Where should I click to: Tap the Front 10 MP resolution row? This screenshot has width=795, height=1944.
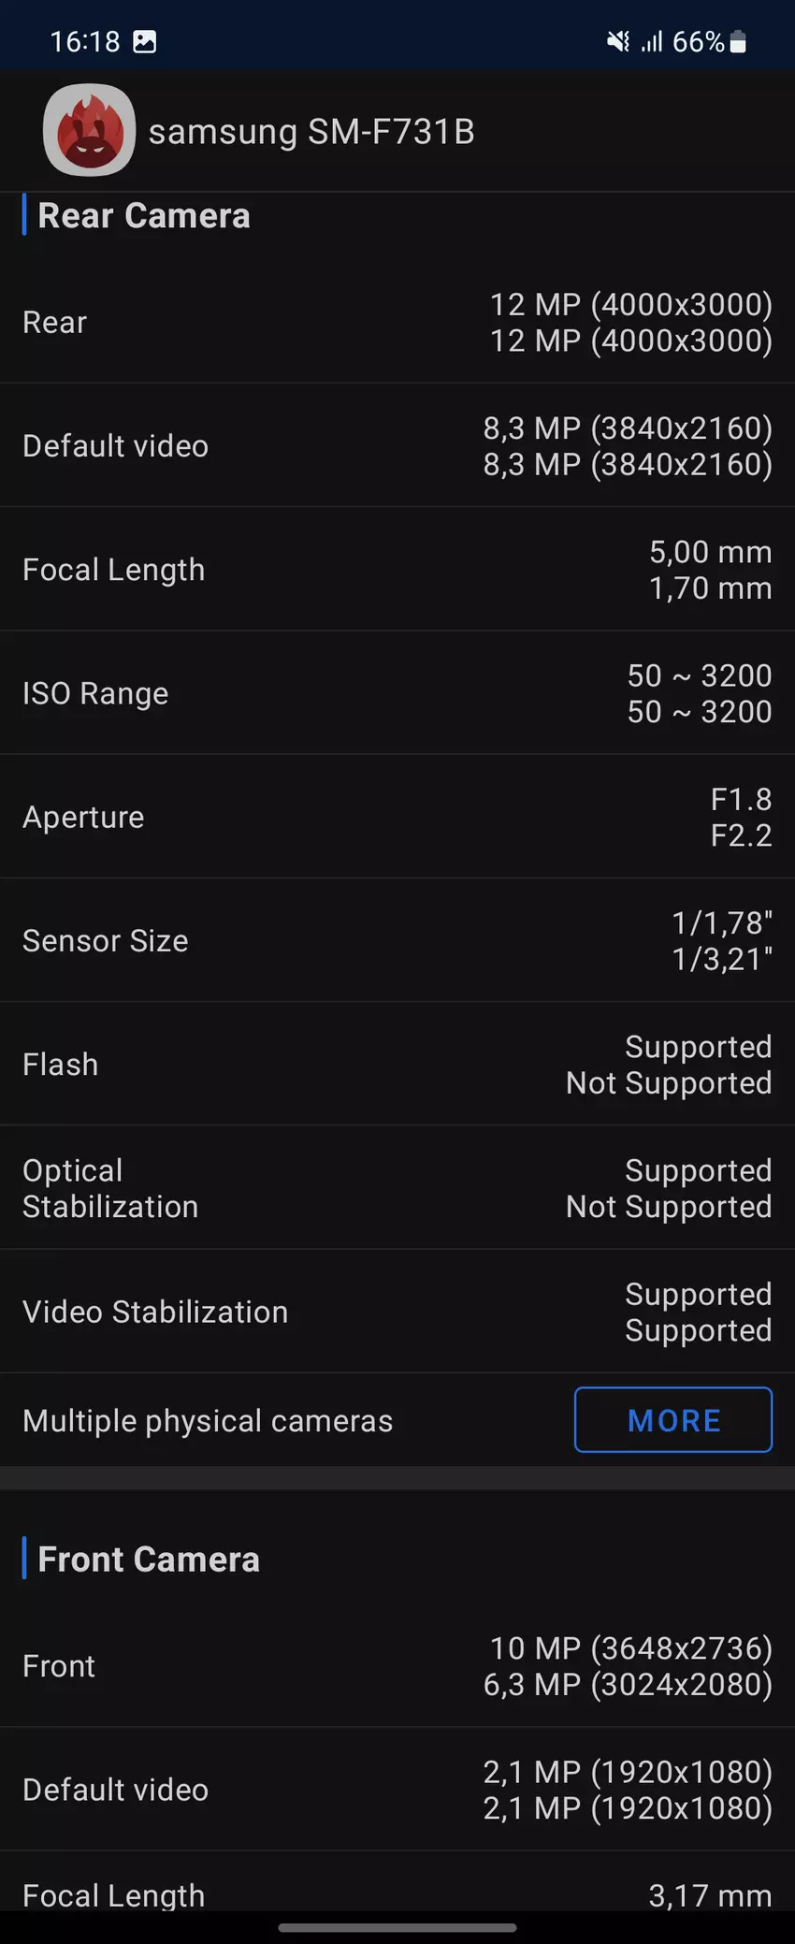coord(397,1666)
